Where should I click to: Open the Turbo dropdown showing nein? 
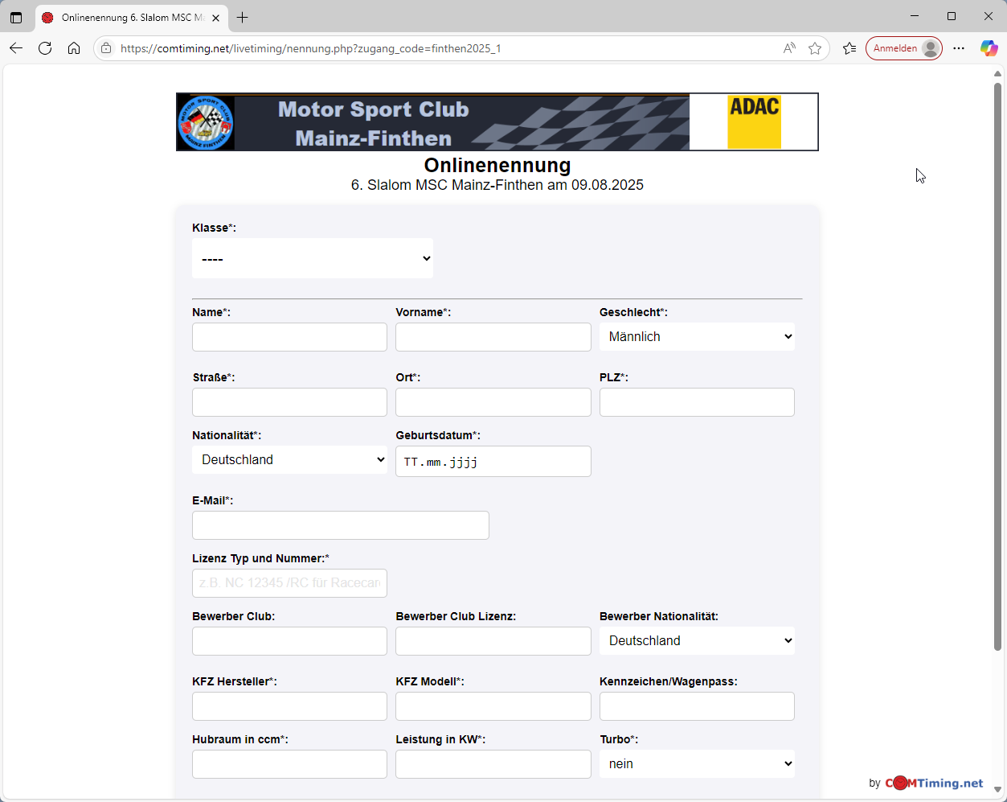click(x=697, y=763)
